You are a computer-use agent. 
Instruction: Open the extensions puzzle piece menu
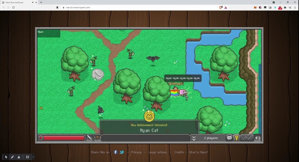(x=285, y=7)
